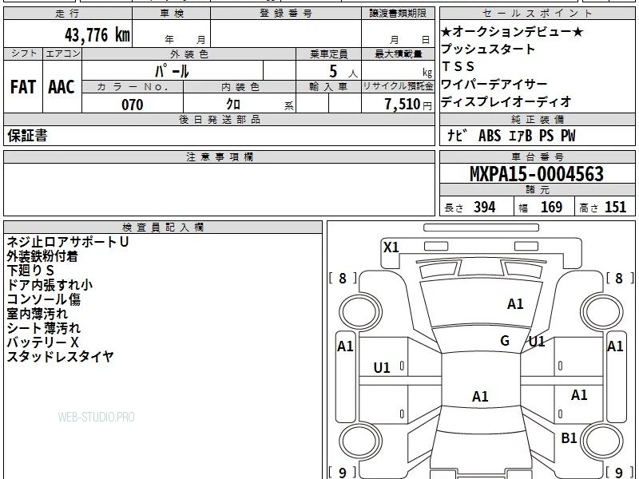This screenshot has width=639, height=479.
Task: Click the 後日発送部品 section header
Action: (x=219, y=119)
